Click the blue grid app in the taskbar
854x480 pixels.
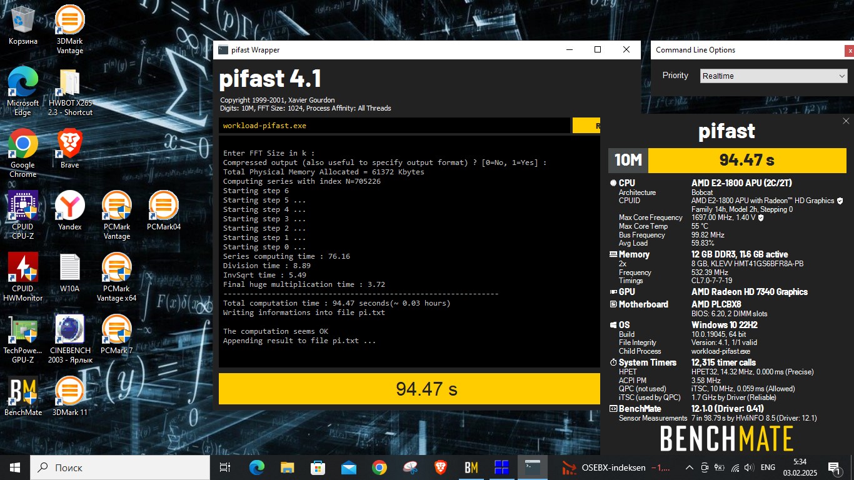[501, 467]
